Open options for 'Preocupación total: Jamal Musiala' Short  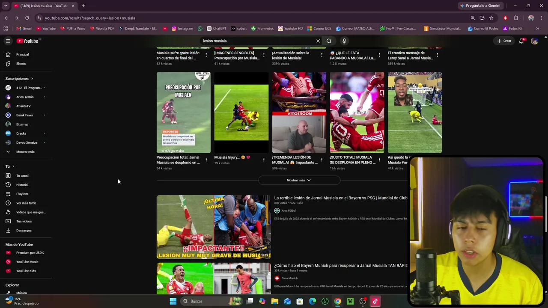(206, 160)
